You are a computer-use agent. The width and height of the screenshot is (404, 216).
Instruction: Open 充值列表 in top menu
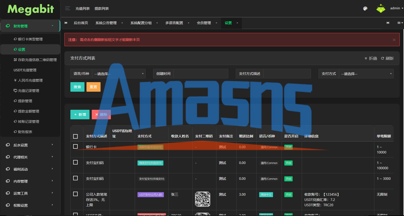pos(82,9)
